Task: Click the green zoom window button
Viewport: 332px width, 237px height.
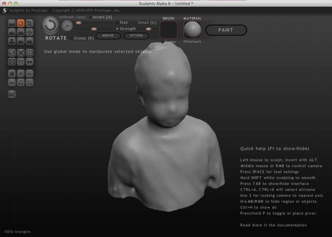Action: (x=16, y=3)
